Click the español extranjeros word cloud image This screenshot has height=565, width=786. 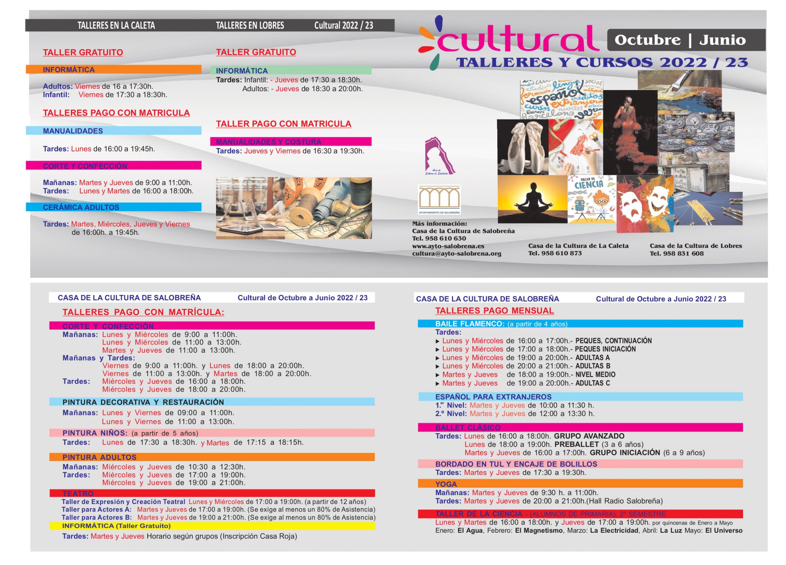(561, 99)
